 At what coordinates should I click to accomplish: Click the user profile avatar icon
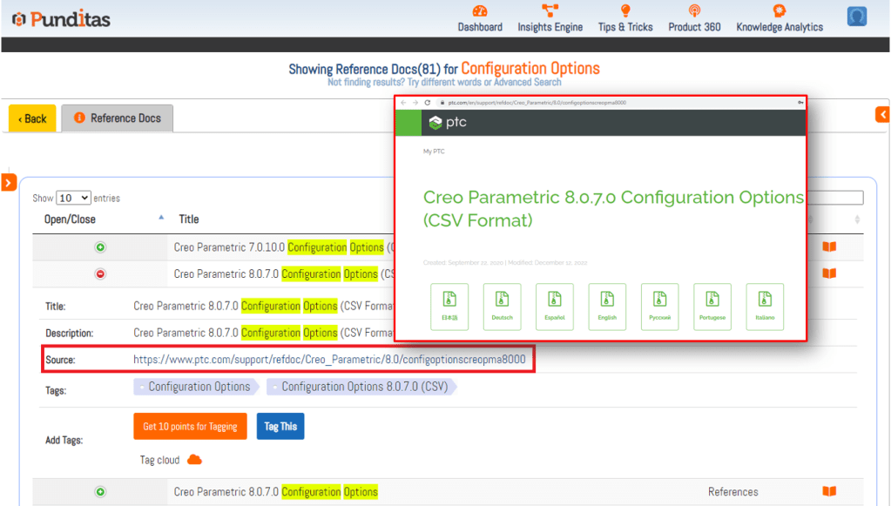tap(856, 17)
